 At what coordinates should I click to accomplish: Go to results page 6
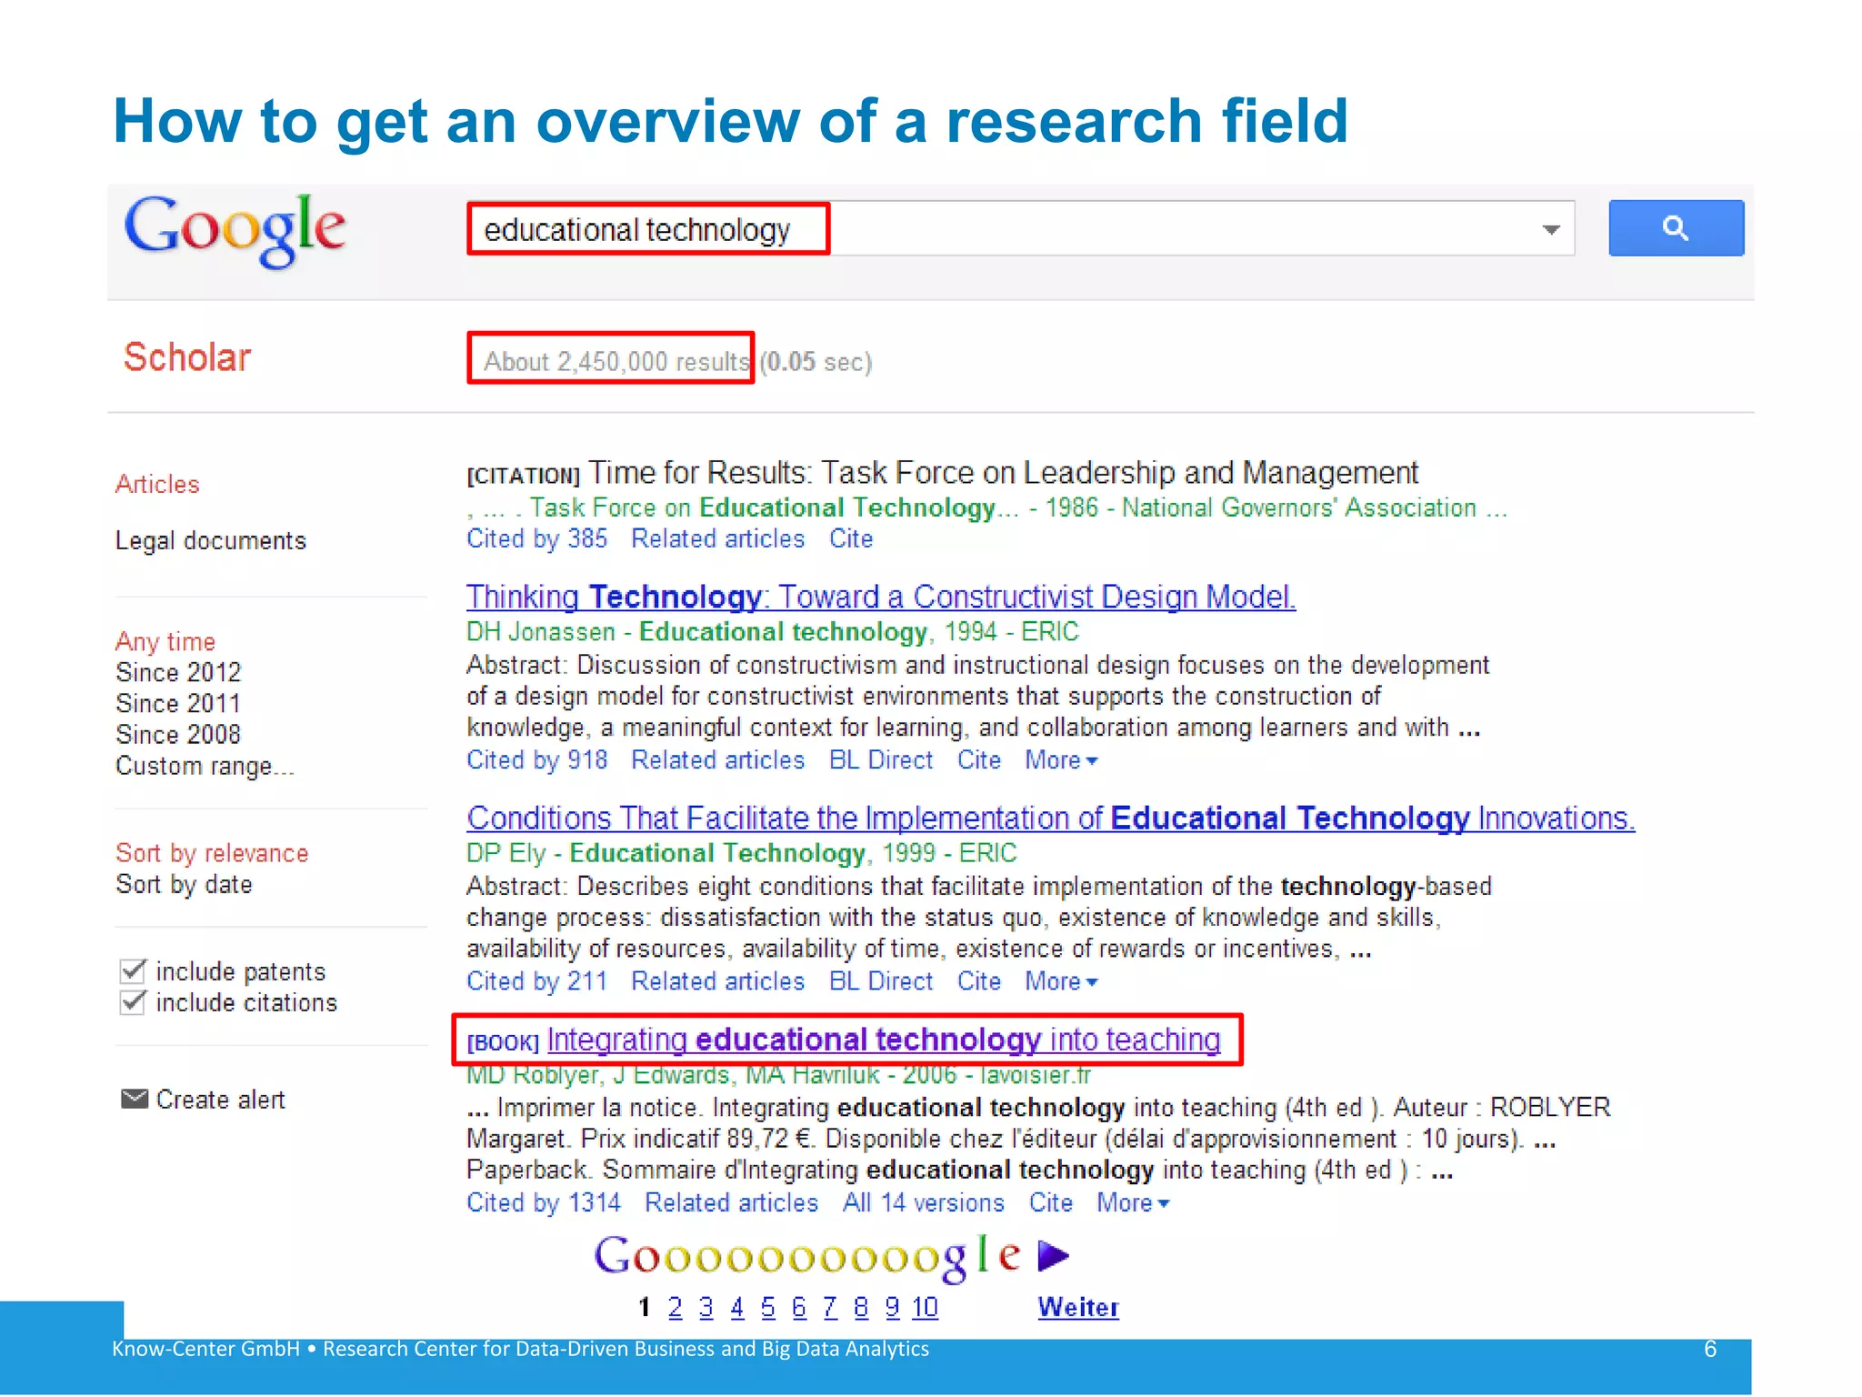click(x=799, y=1307)
